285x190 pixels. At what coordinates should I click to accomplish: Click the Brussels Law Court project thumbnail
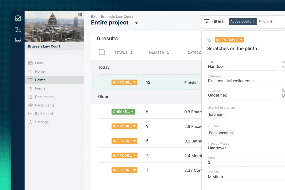54,27
